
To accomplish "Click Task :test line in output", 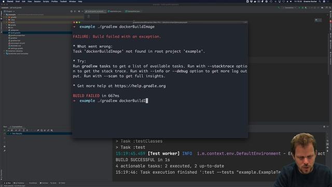I will [x=130, y=147].
